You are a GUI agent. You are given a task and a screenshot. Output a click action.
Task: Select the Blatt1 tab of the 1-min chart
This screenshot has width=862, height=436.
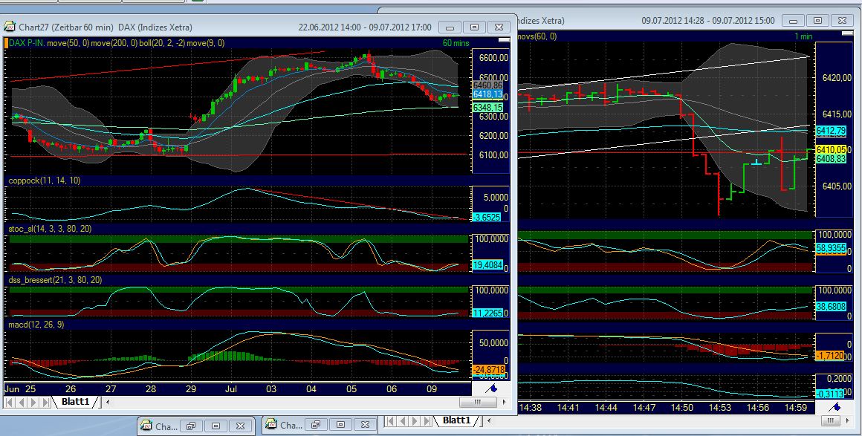[456, 421]
